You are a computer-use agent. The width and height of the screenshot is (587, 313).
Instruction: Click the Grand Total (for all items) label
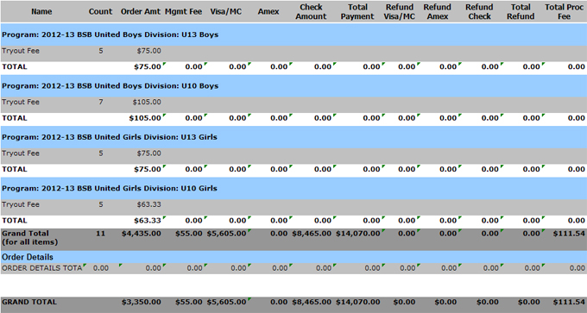pyautogui.click(x=30, y=238)
